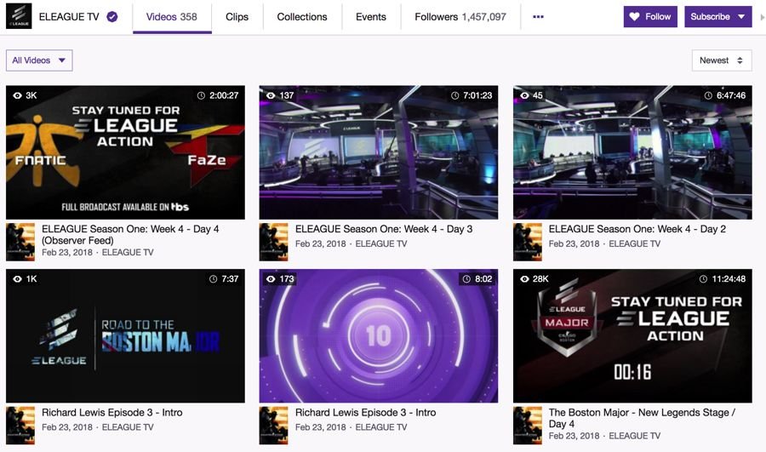Select the Events tab
This screenshot has width=766, height=452.
tap(371, 17)
